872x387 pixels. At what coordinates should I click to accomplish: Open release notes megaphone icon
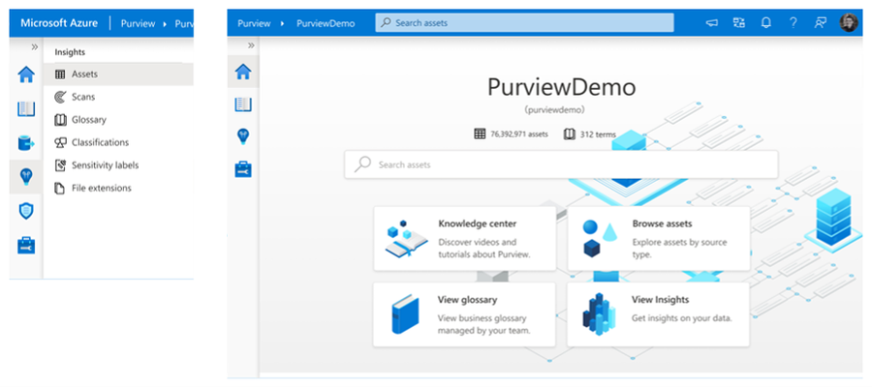(711, 23)
